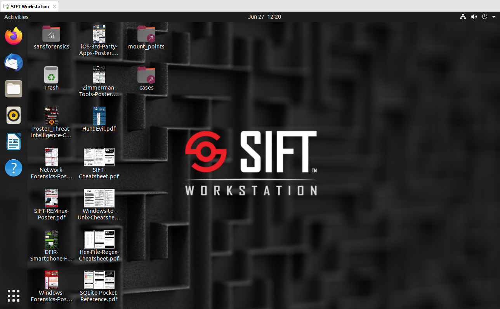
Task: Select the Trash desktop icon
Action: 51,75
